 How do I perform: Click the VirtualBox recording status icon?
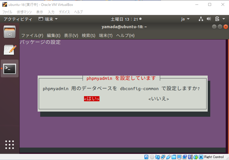click(185, 157)
